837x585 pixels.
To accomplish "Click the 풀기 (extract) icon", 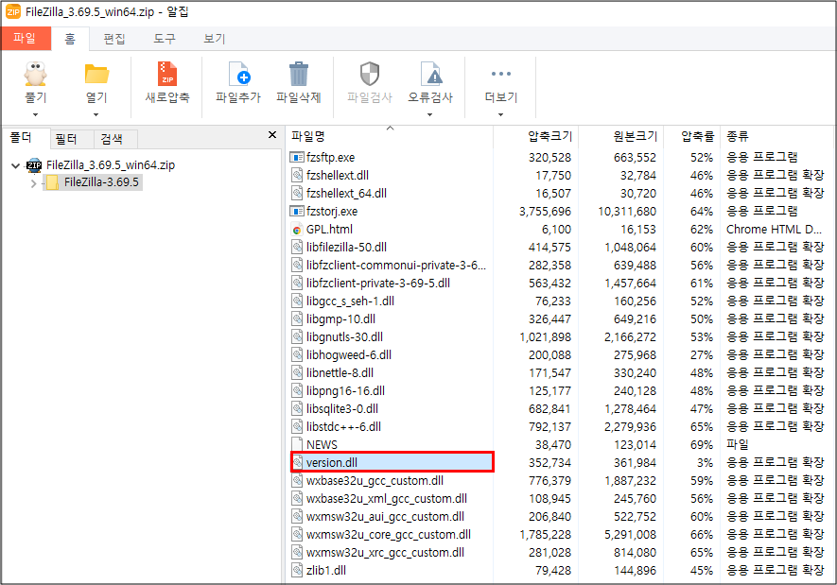I will click(35, 74).
